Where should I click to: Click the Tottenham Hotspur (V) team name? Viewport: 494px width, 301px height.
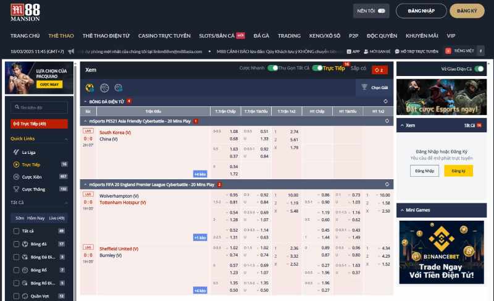pyautogui.click(x=122, y=202)
